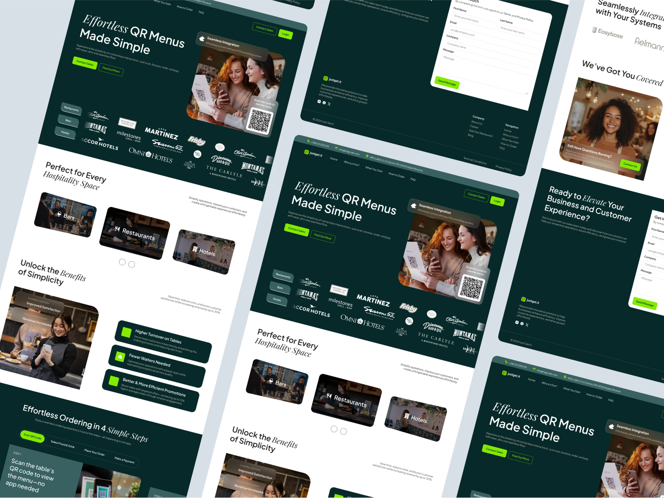This screenshot has height=498, width=664.
Task: Click the justget.it logo above the top mockup's footer description
Action: point(332,80)
